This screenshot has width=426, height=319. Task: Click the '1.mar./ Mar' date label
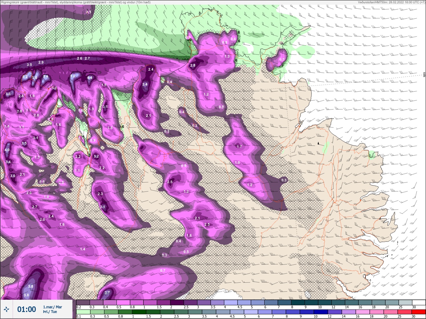pos(52,307)
